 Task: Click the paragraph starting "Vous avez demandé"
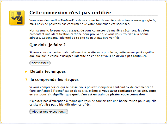point(93,22)
